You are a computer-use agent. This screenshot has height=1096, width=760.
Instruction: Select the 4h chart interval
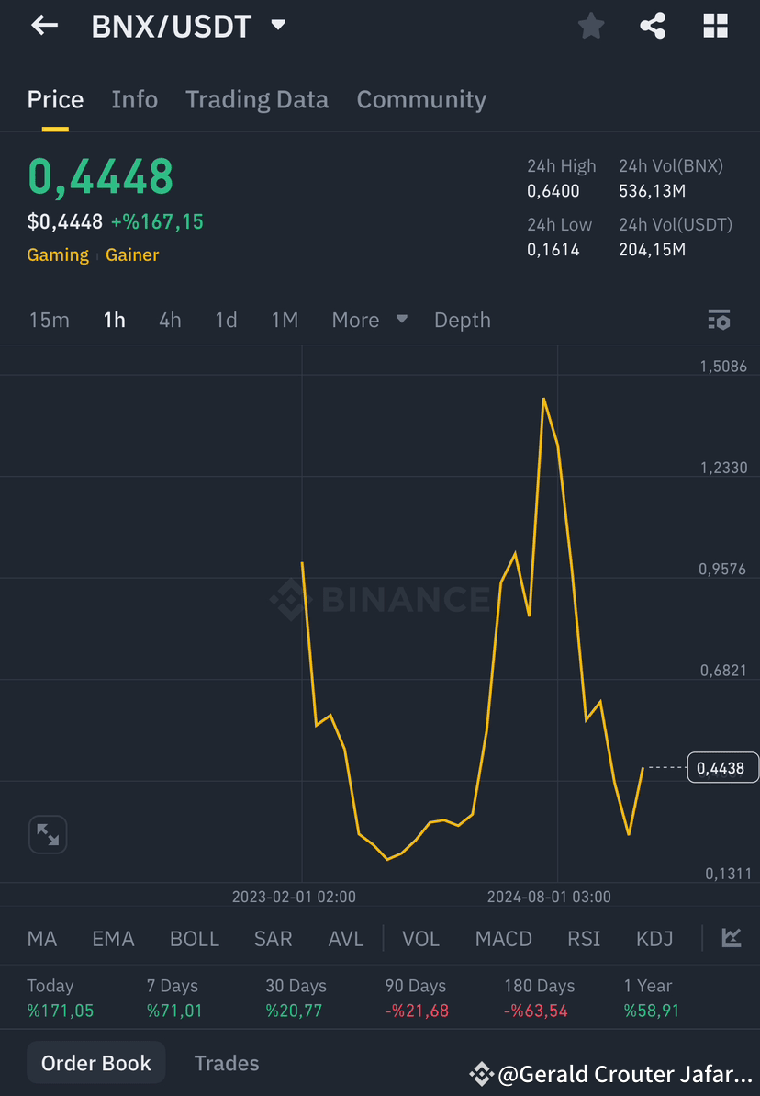(170, 320)
